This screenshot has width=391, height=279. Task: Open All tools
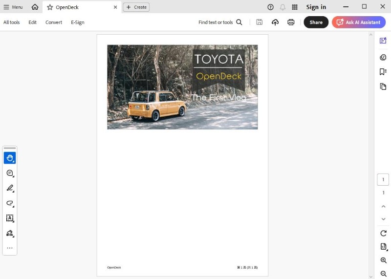(x=11, y=22)
